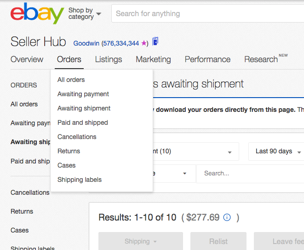Expand the status filter showing (10)

pos(196,151)
